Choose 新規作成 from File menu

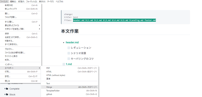pyautogui.click(x=21, y=5)
